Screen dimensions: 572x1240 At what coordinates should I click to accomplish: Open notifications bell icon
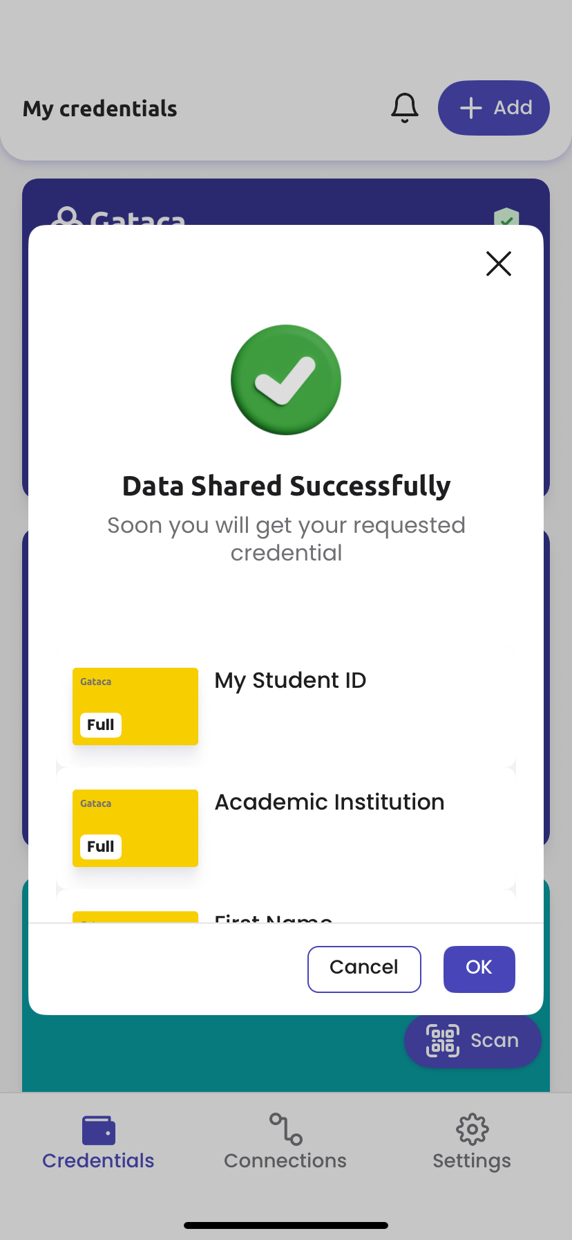405,108
